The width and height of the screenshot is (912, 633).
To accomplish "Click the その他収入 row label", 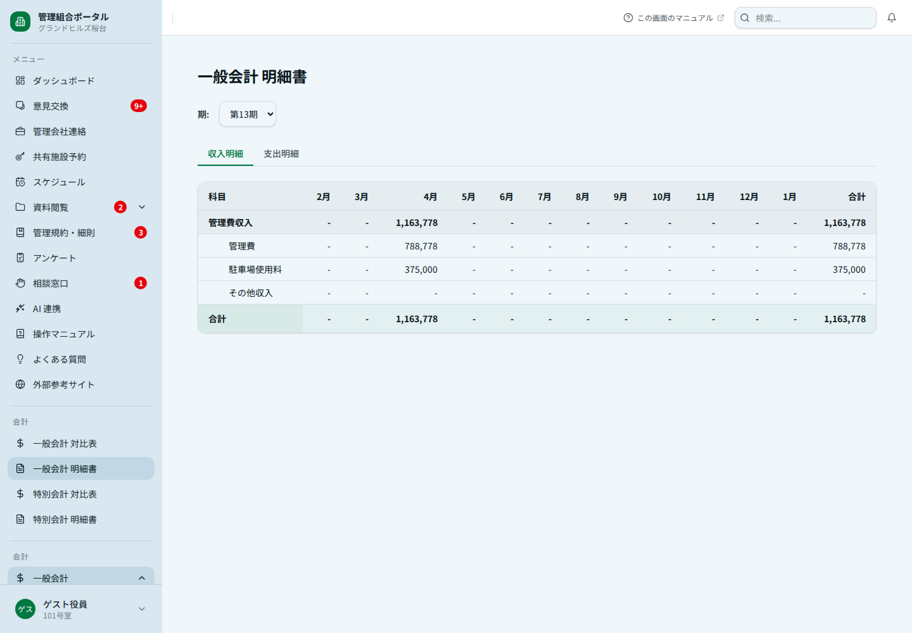I will pos(251,293).
